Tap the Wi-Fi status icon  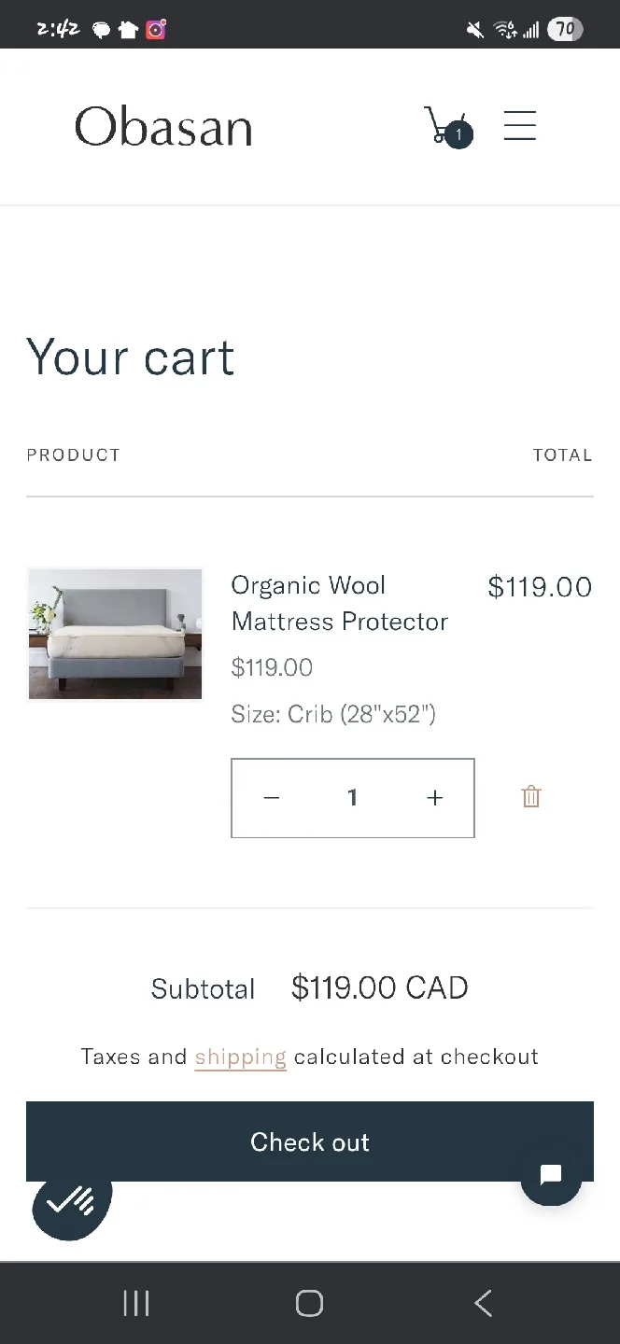(x=504, y=29)
